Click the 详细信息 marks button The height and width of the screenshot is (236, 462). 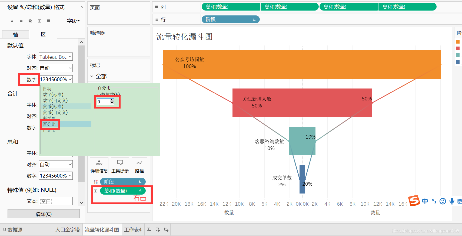tap(99, 166)
